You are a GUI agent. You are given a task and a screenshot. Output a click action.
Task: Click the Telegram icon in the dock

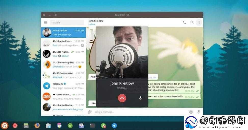click(x=114, y=126)
